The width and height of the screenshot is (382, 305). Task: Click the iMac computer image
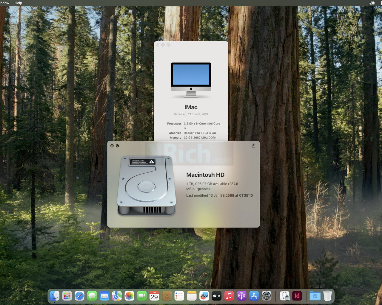pyautogui.click(x=191, y=80)
